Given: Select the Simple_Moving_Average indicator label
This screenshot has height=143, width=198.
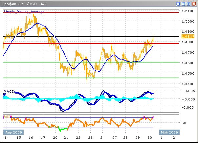Looking at the screenshot, I should coord(24,11).
